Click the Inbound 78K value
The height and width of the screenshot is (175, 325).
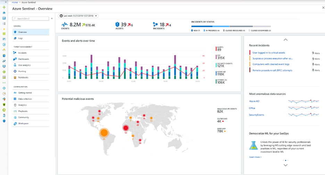pyautogui.click(x=220, y=131)
